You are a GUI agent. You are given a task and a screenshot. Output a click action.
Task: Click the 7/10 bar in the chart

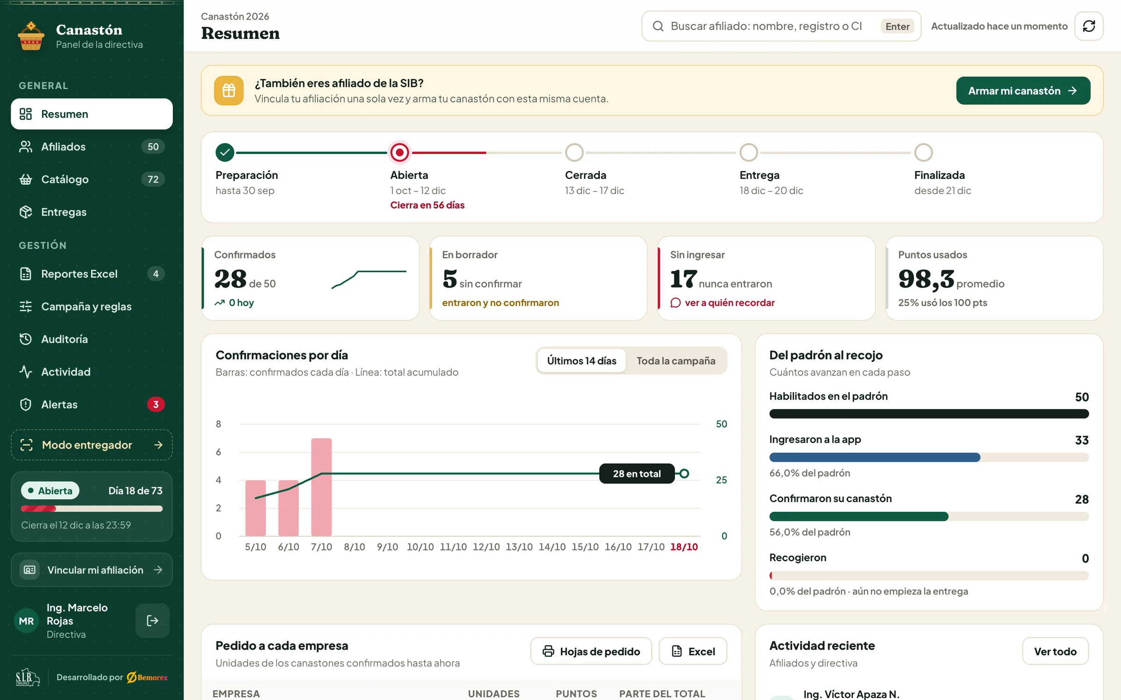321,487
